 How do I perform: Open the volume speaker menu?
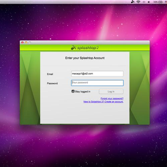(149, 2)
